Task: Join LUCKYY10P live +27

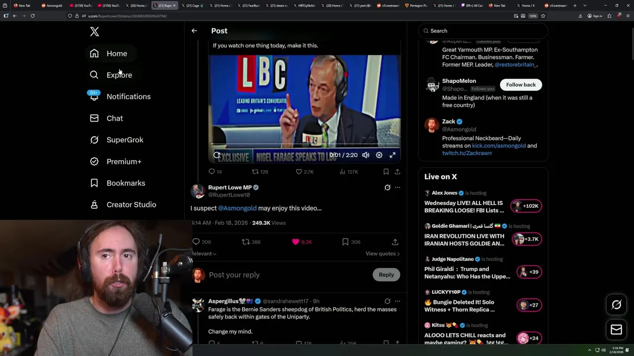Action: point(529,305)
